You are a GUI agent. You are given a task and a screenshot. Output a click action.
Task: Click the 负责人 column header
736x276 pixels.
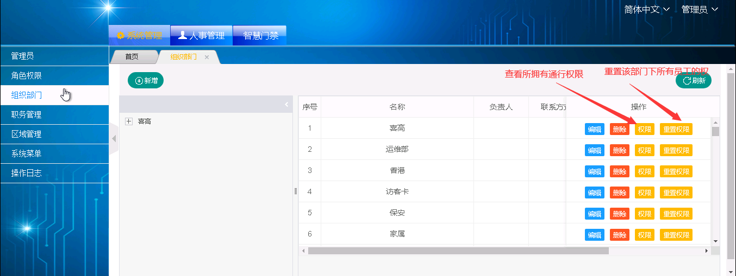pyautogui.click(x=501, y=107)
